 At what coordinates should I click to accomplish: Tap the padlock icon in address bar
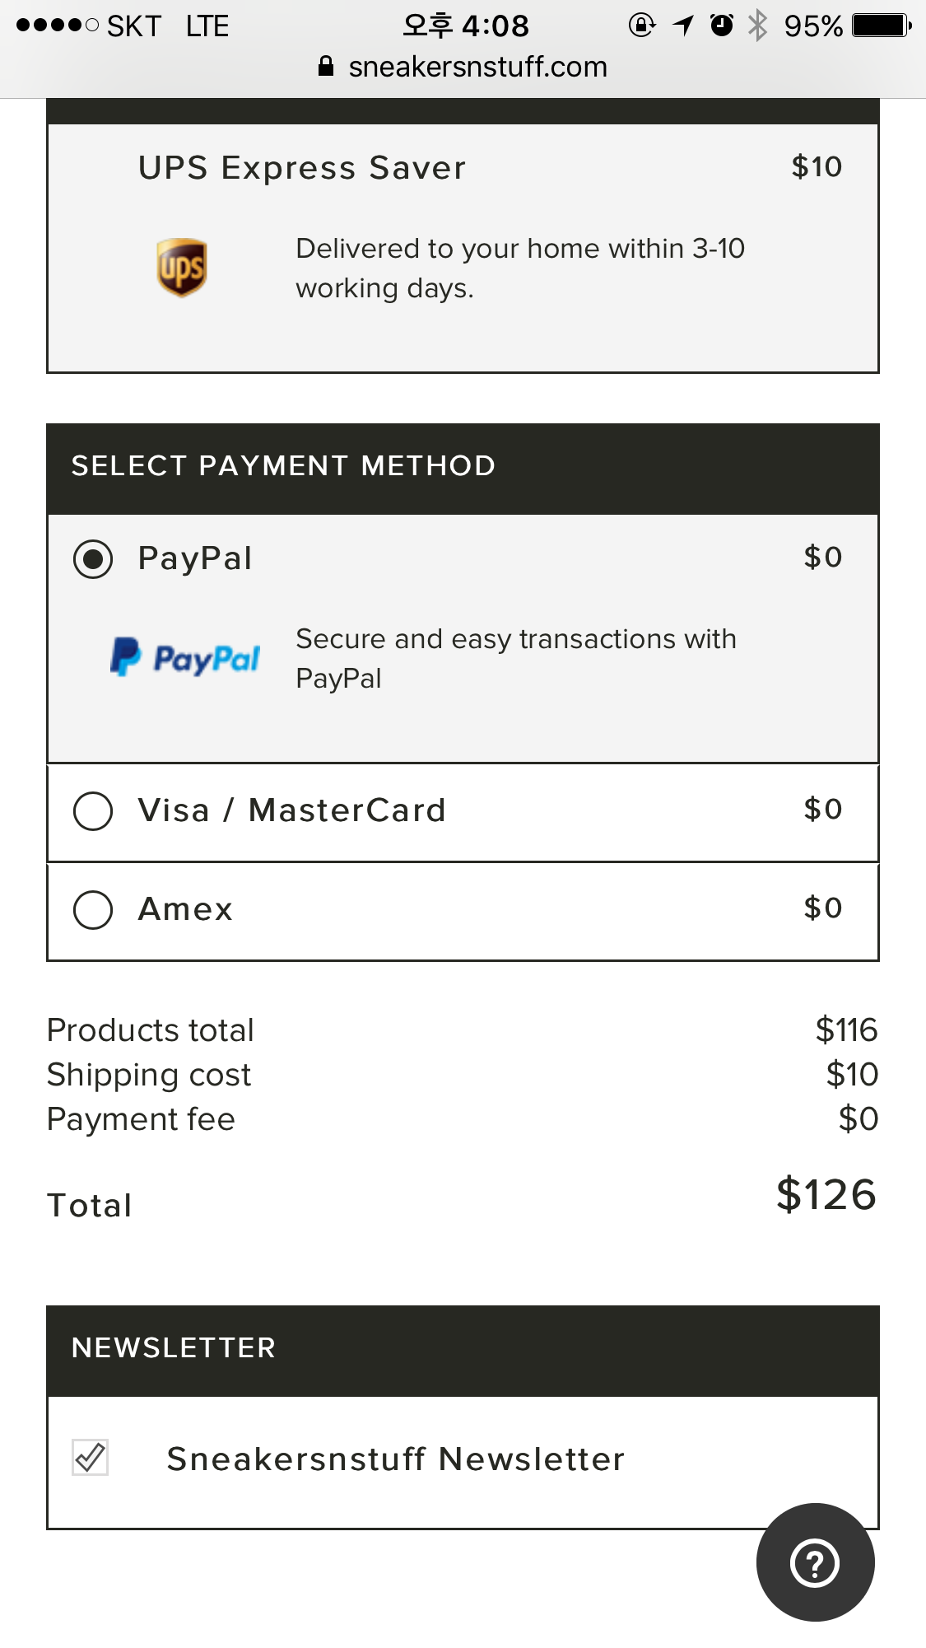[x=326, y=67]
